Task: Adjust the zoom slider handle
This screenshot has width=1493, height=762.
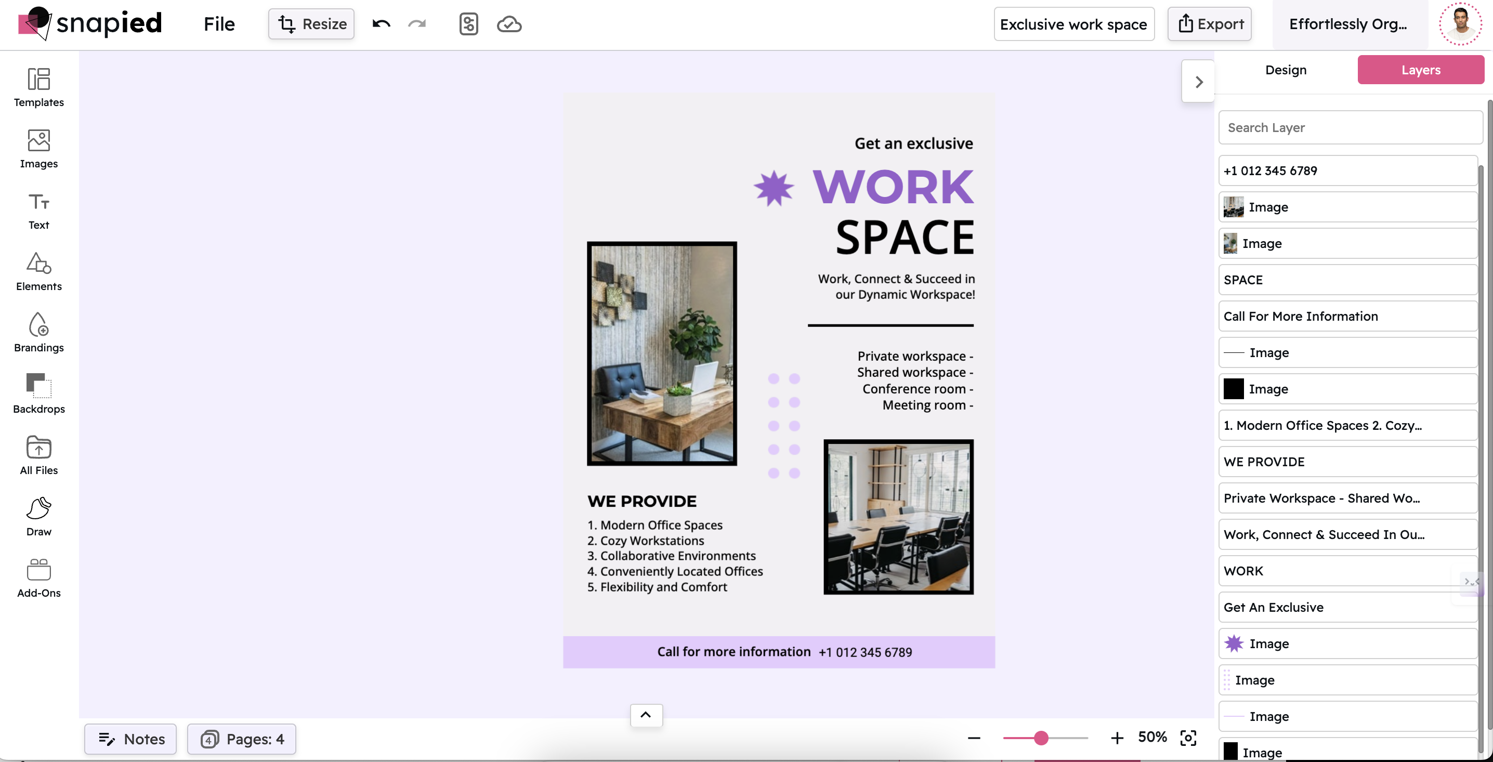Action: tap(1041, 738)
